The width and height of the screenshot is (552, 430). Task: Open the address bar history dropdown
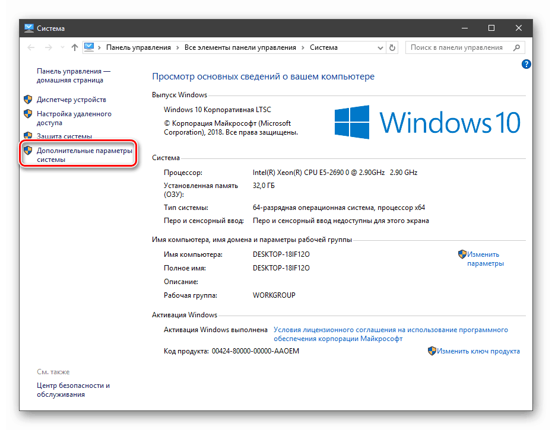coord(380,47)
